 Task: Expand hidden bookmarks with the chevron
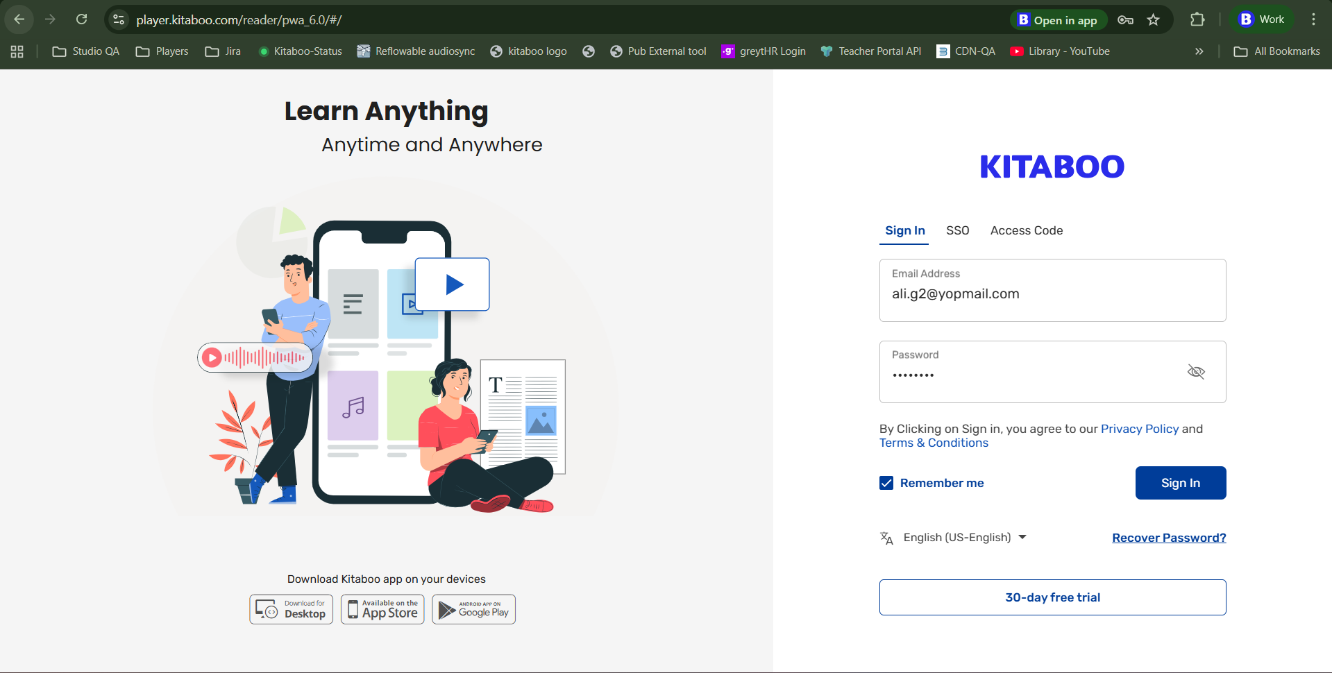(1198, 51)
